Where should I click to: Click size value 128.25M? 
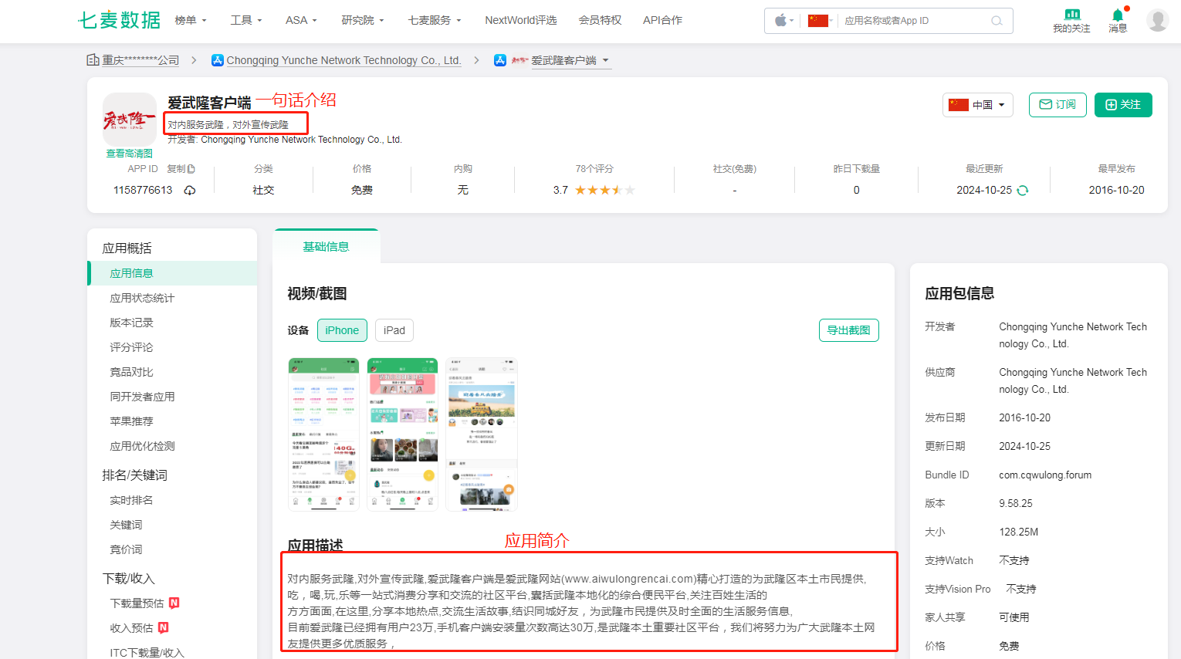point(1019,532)
